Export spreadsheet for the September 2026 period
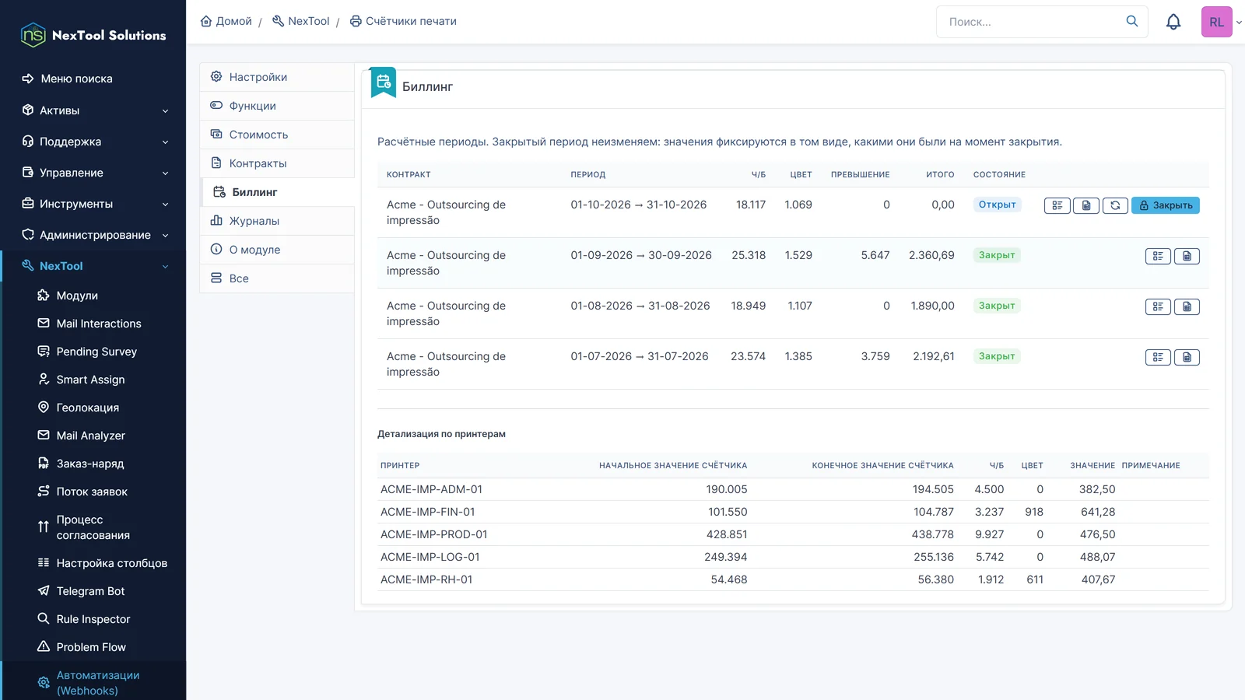The image size is (1245, 700). (1187, 256)
